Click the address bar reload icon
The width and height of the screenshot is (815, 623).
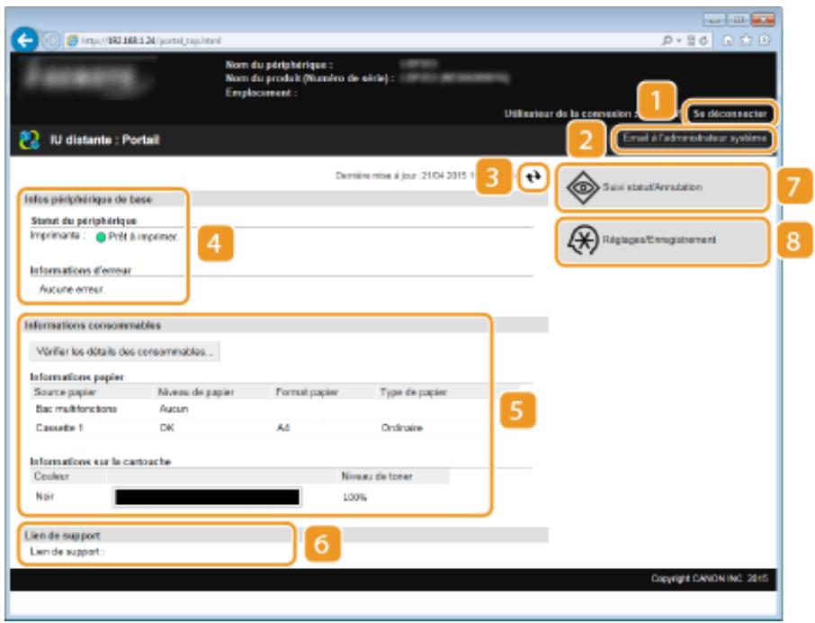pos(703,41)
